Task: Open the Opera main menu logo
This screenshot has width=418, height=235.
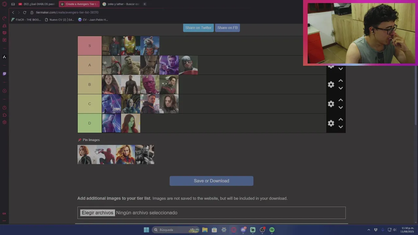Action: (x=5, y=4)
